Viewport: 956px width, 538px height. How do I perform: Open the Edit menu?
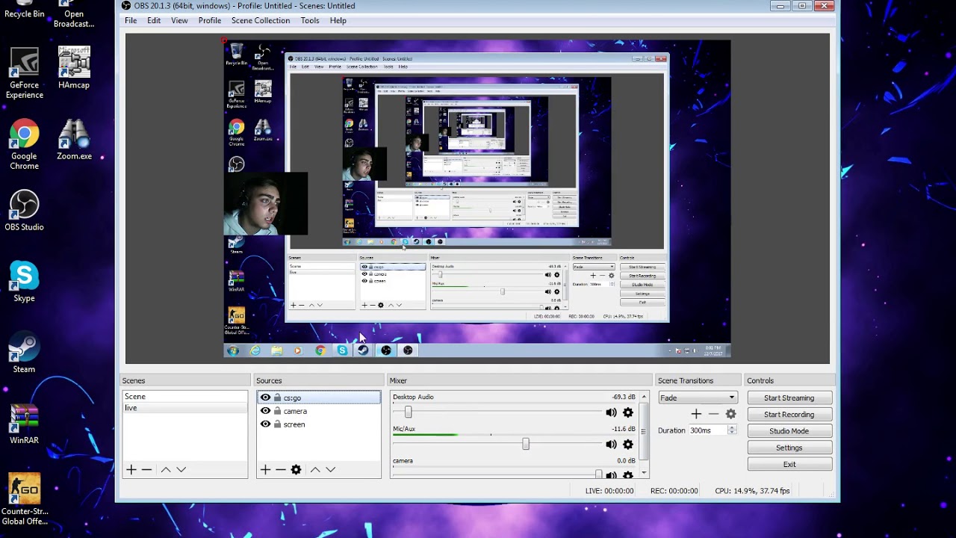pyautogui.click(x=154, y=20)
